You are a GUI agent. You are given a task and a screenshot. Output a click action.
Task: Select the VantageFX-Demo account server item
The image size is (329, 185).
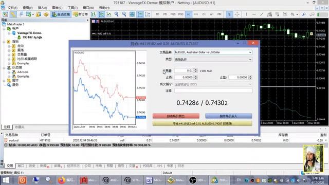[x=29, y=33]
